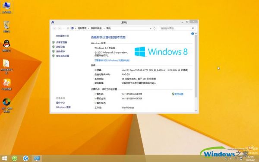Click the system icon in the window title bar

pyautogui.click(x=53, y=22)
